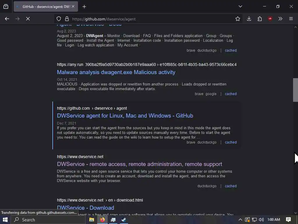Open cached copy of DWAgent result
The image size is (298, 224).
click(231, 50)
